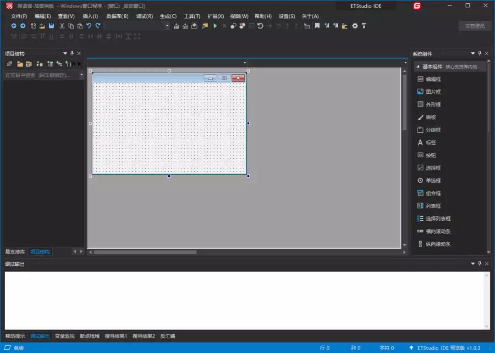Select the 按钮 component in 系统组件
The image size is (495, 353).
(x=431, y=155)
